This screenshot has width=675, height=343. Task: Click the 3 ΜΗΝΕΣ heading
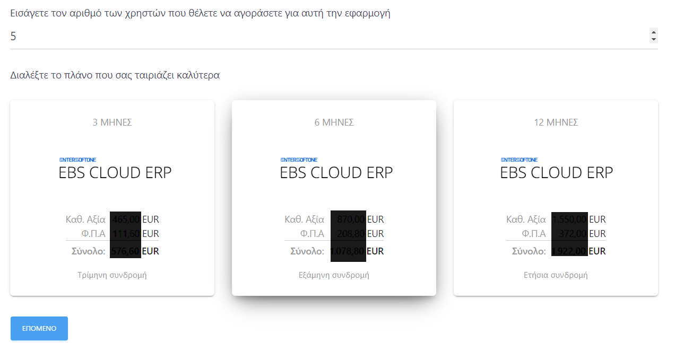point(112,122)
